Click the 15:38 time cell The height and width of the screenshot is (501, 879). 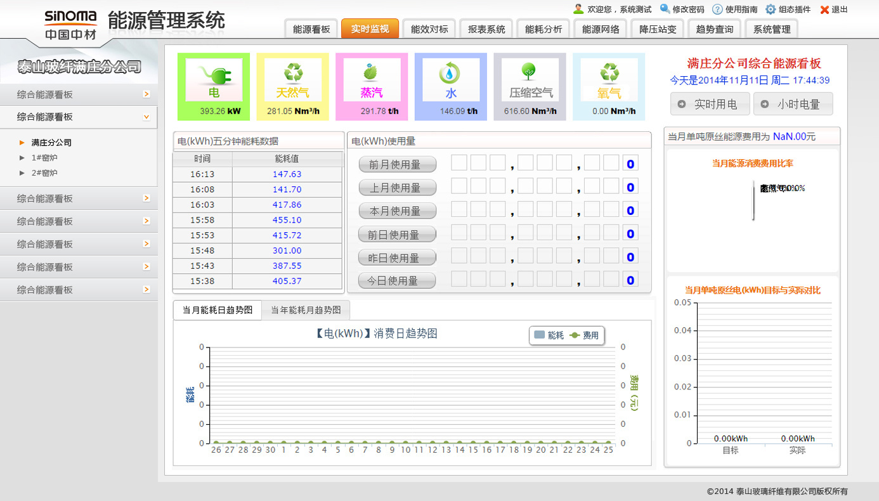202,281
